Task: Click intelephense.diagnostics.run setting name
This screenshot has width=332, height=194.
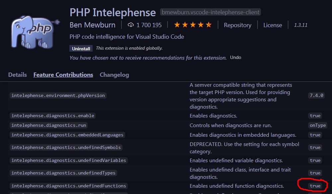Action: [x=49, y=125]
